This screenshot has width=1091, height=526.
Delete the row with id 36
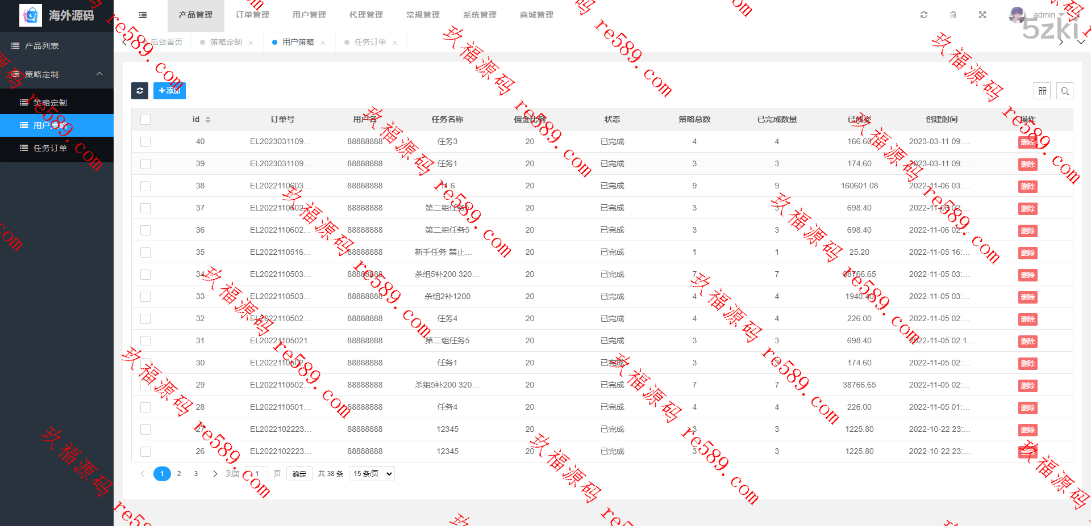(1027, 231)
